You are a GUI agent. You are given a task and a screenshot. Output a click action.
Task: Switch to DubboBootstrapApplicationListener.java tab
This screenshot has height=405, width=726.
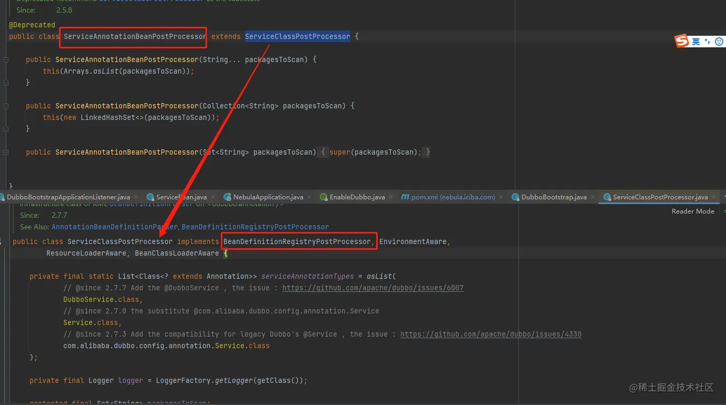tap(68, 197)
